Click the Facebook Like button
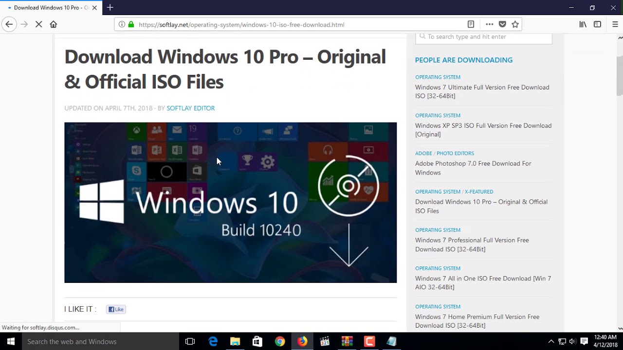Screen dimensions: 623x350 116,309
